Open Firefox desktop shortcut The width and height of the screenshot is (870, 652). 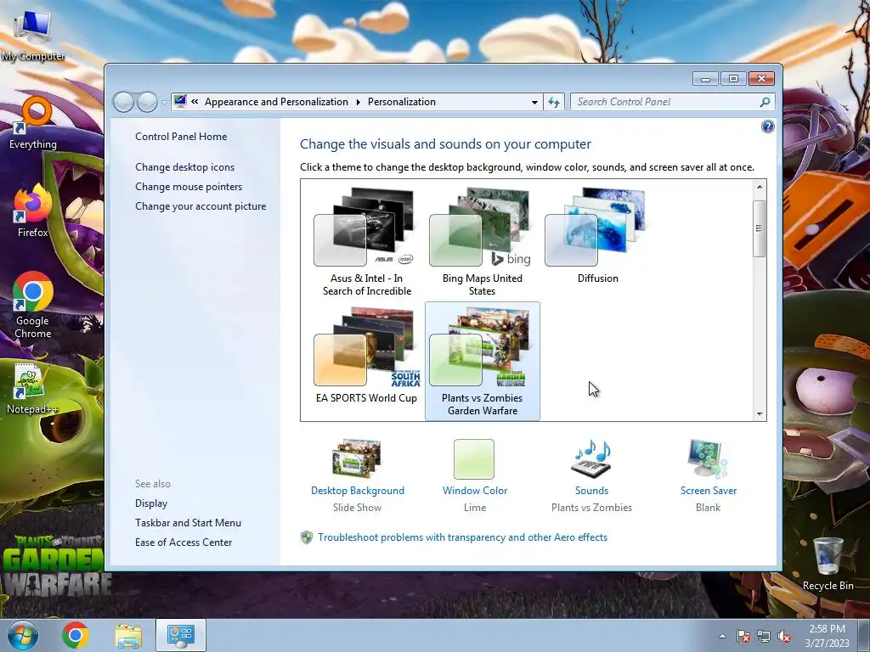click(33, 211)
